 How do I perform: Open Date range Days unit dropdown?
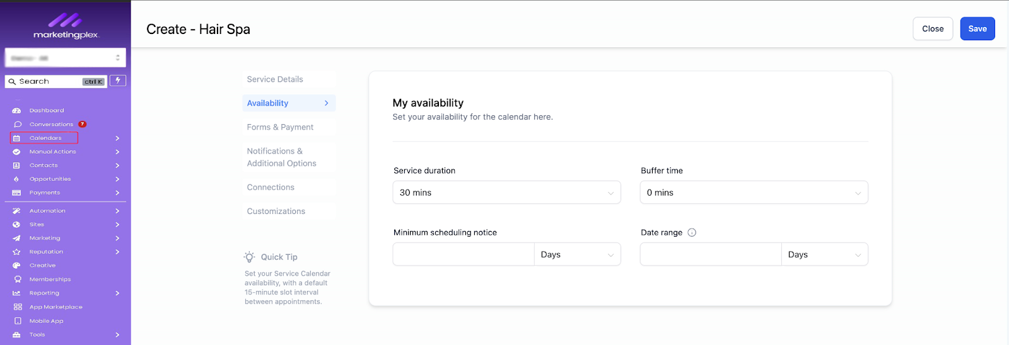(x=824, y=254)
